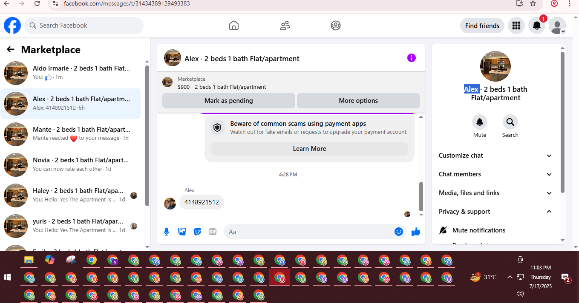
Task: Choose a GIF icon
Action: click(213, 232)
